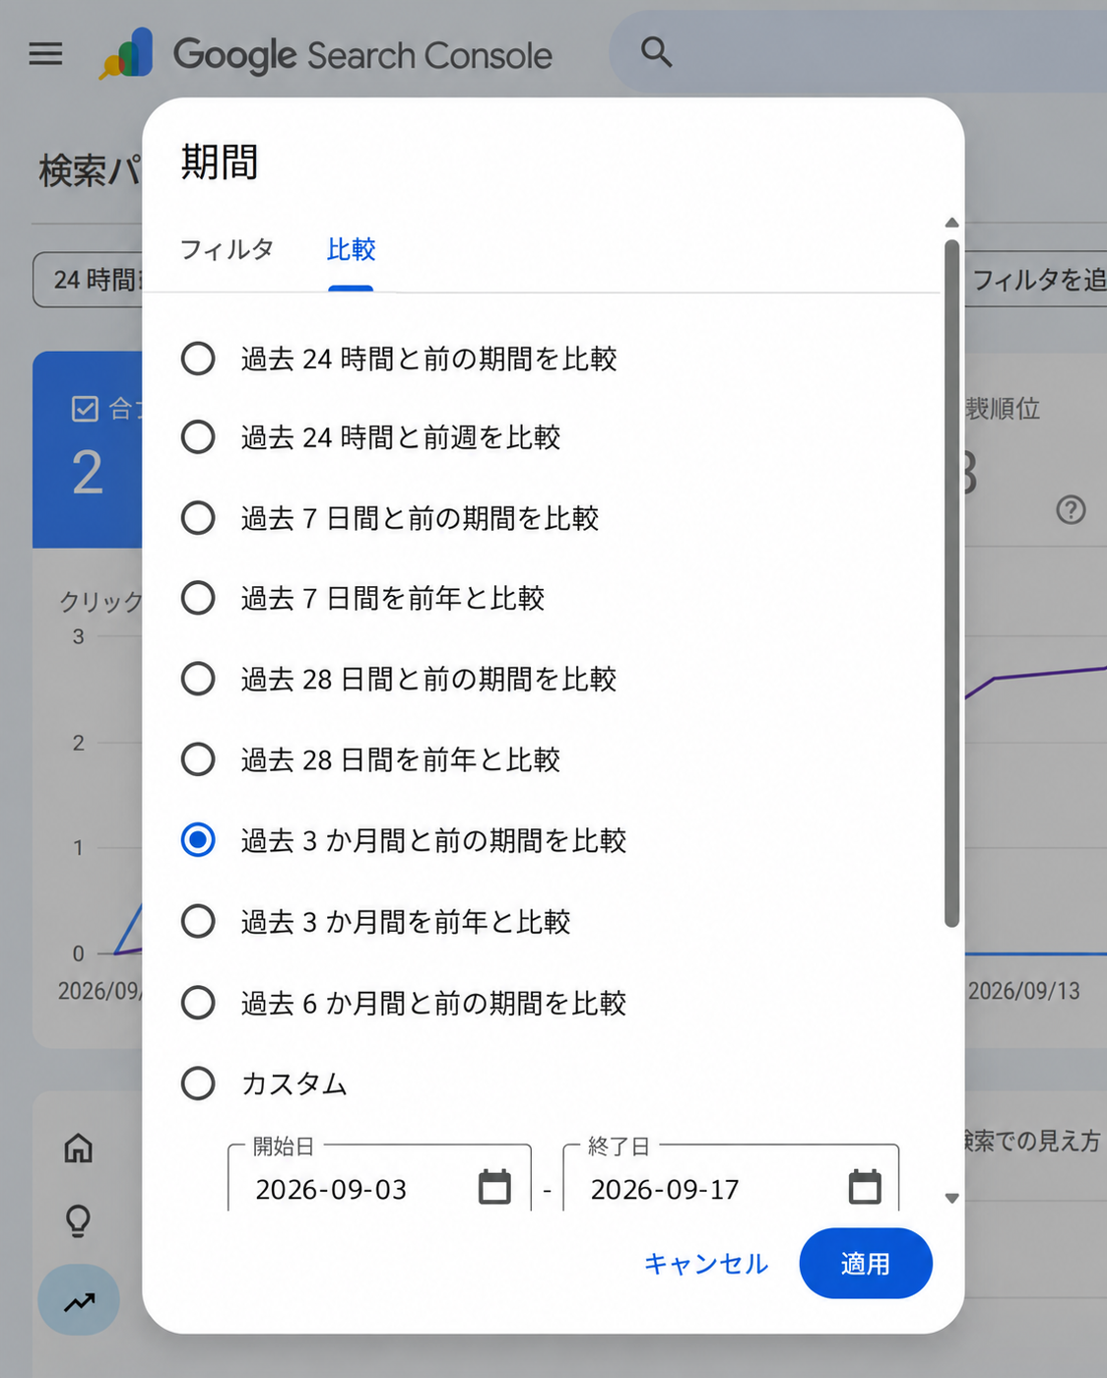Click the help question mark icon
1107x1378 pixels.
(x=1071, y=510)
